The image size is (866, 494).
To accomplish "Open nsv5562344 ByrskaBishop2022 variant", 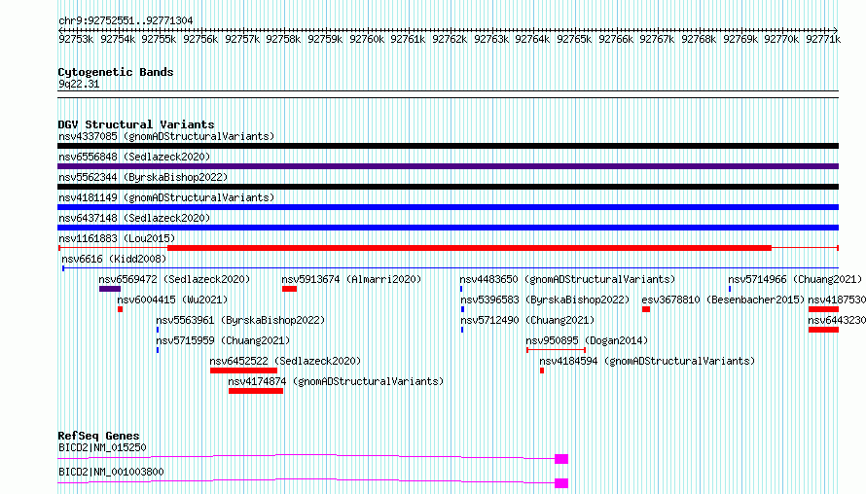I will pos(143,177).
